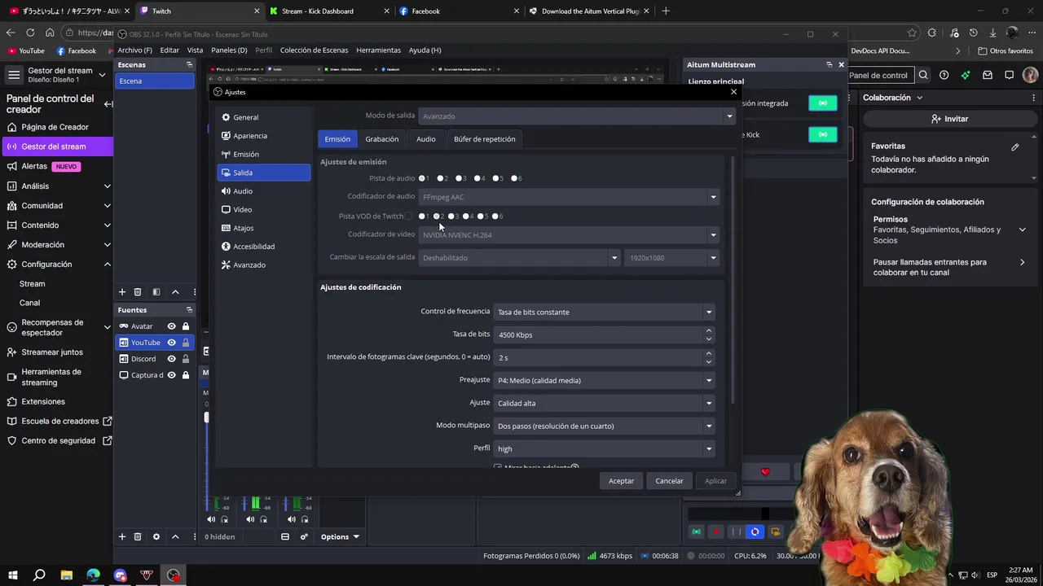Open Preajuste P4 Medio dropdown

pos(604,381)
